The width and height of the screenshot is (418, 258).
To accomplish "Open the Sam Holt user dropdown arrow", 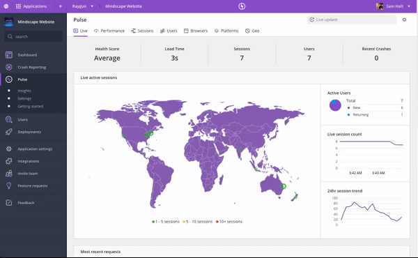I will click(x=409, y=6).
